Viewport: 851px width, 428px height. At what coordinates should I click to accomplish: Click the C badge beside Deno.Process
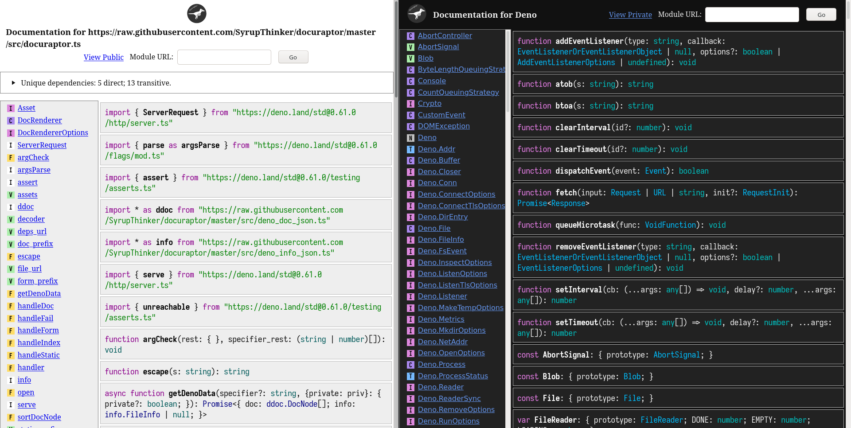pos(411,365)
